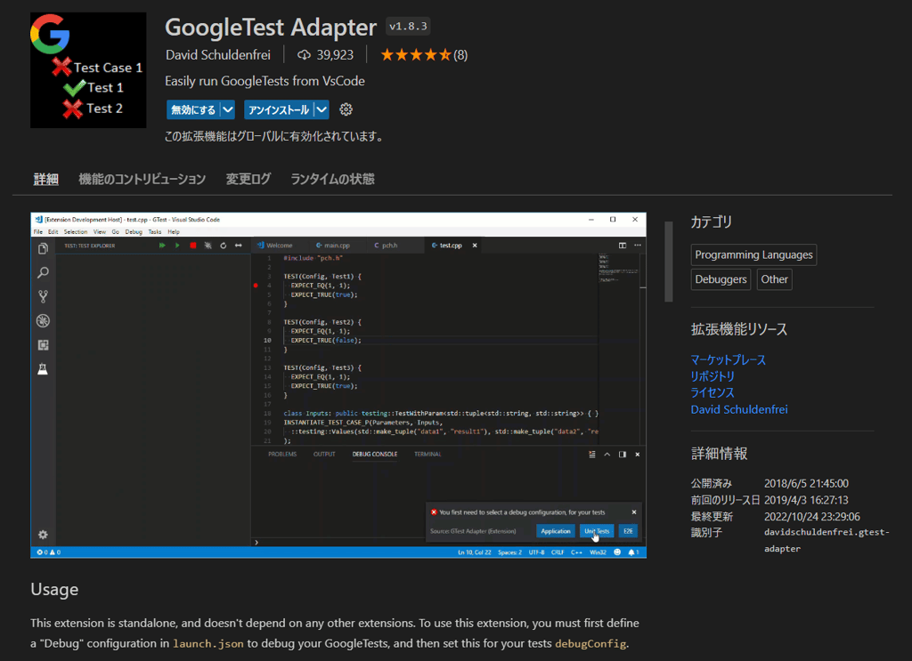Open the Debug menu in the menu bar

coord(133,231)
